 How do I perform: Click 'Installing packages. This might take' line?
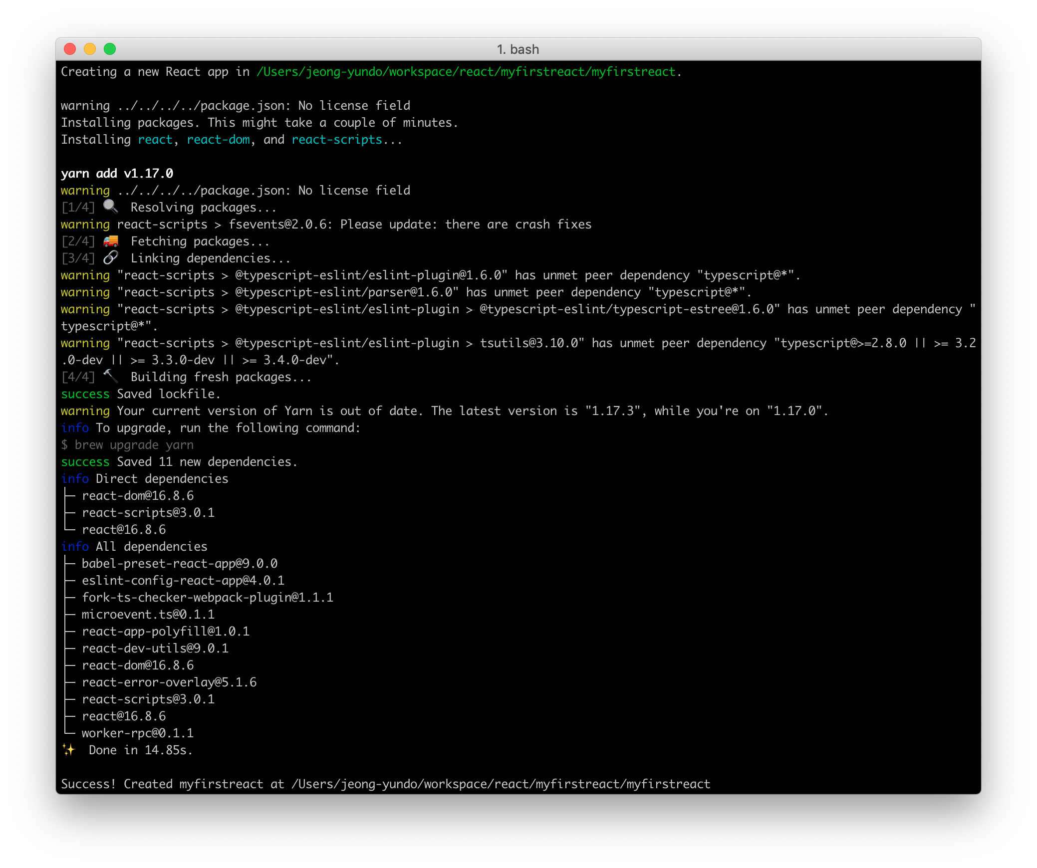pyautogui.click(x=259, y=122)
